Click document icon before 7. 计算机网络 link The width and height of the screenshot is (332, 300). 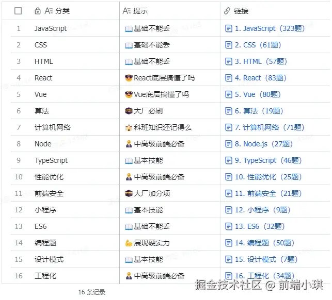click(x=228, y=127)
